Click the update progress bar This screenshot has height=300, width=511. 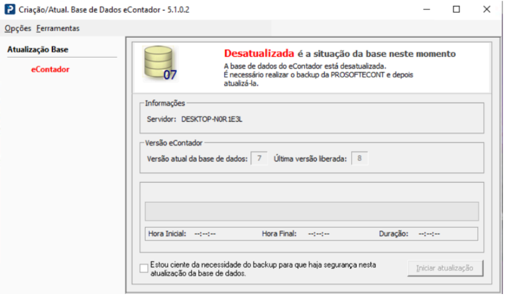click(x=312, y=211)
